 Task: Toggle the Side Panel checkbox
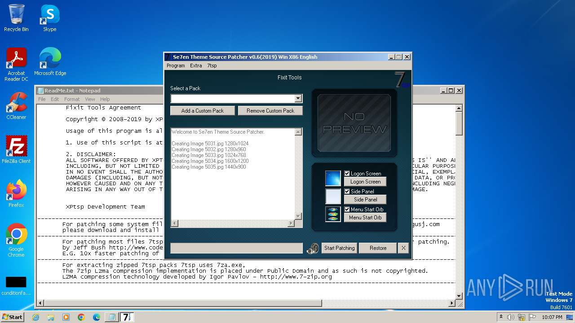click(347, 192)
